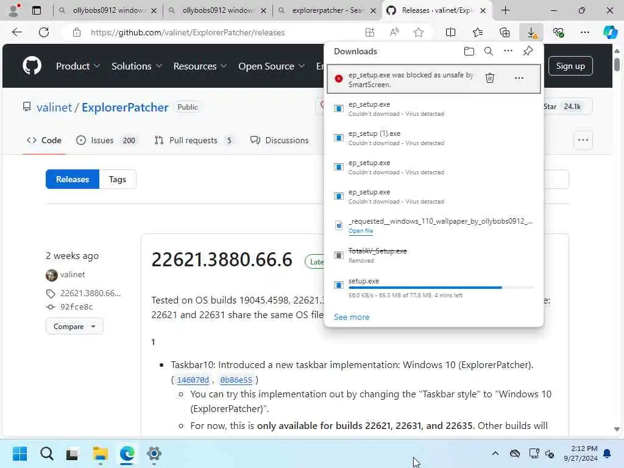Click Open file under wallpaper download
Screen dimensions: 624x468
361,231
